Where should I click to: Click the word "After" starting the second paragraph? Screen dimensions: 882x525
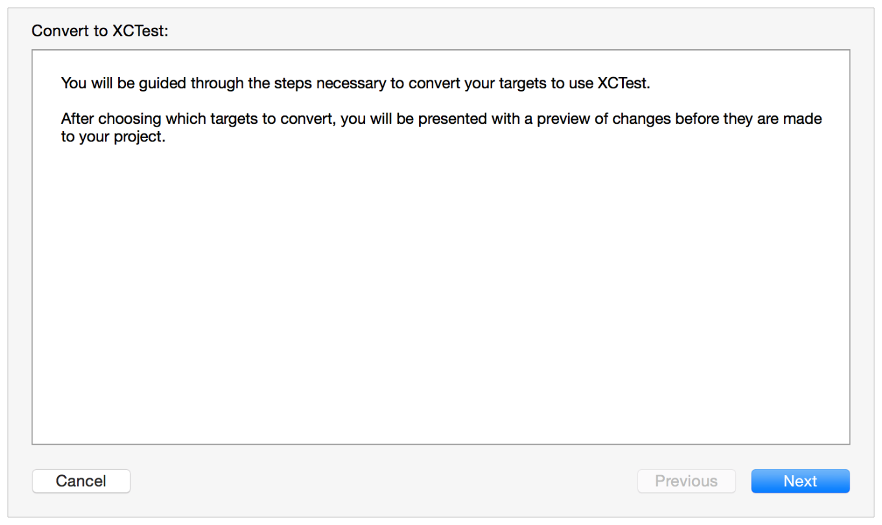coord(78,119)
